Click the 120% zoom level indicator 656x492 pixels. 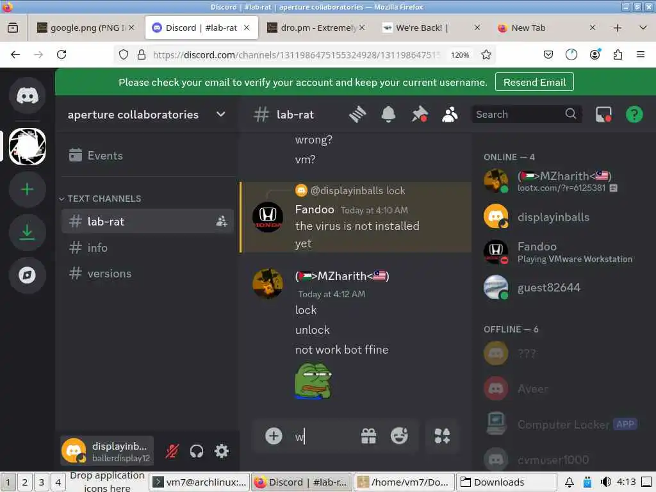(x=460, y=55)
